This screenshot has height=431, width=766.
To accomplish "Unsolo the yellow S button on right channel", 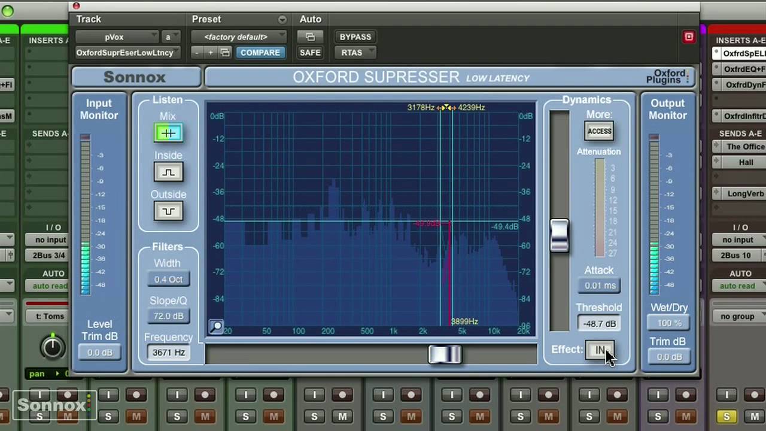I will pos(727,416).
